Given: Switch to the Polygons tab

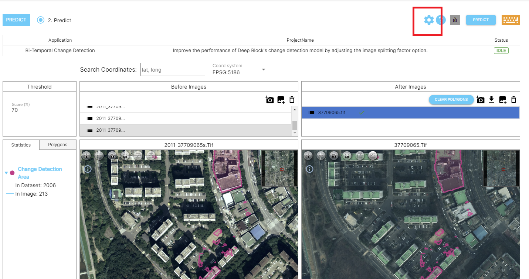Looking at the screenshot, I should (x=58, y=145).
